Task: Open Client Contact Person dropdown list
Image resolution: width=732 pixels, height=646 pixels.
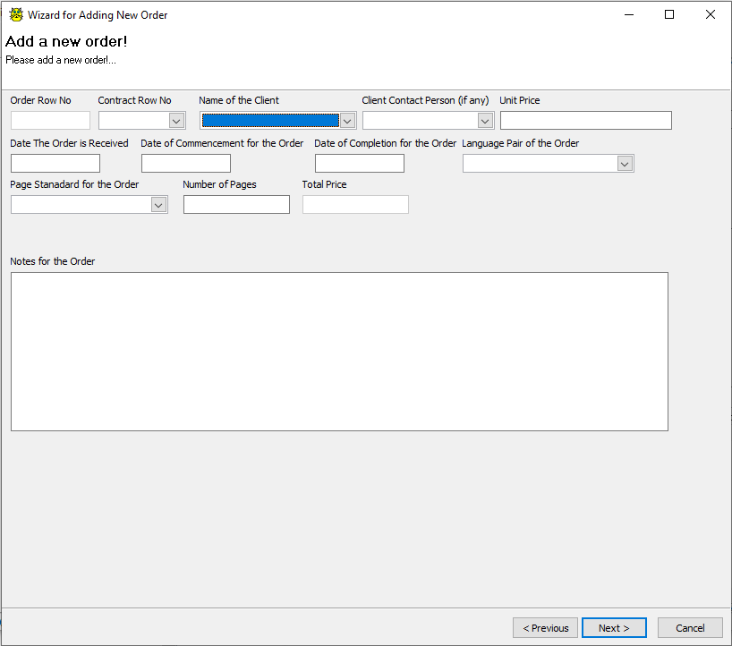Action: [485, 121]
